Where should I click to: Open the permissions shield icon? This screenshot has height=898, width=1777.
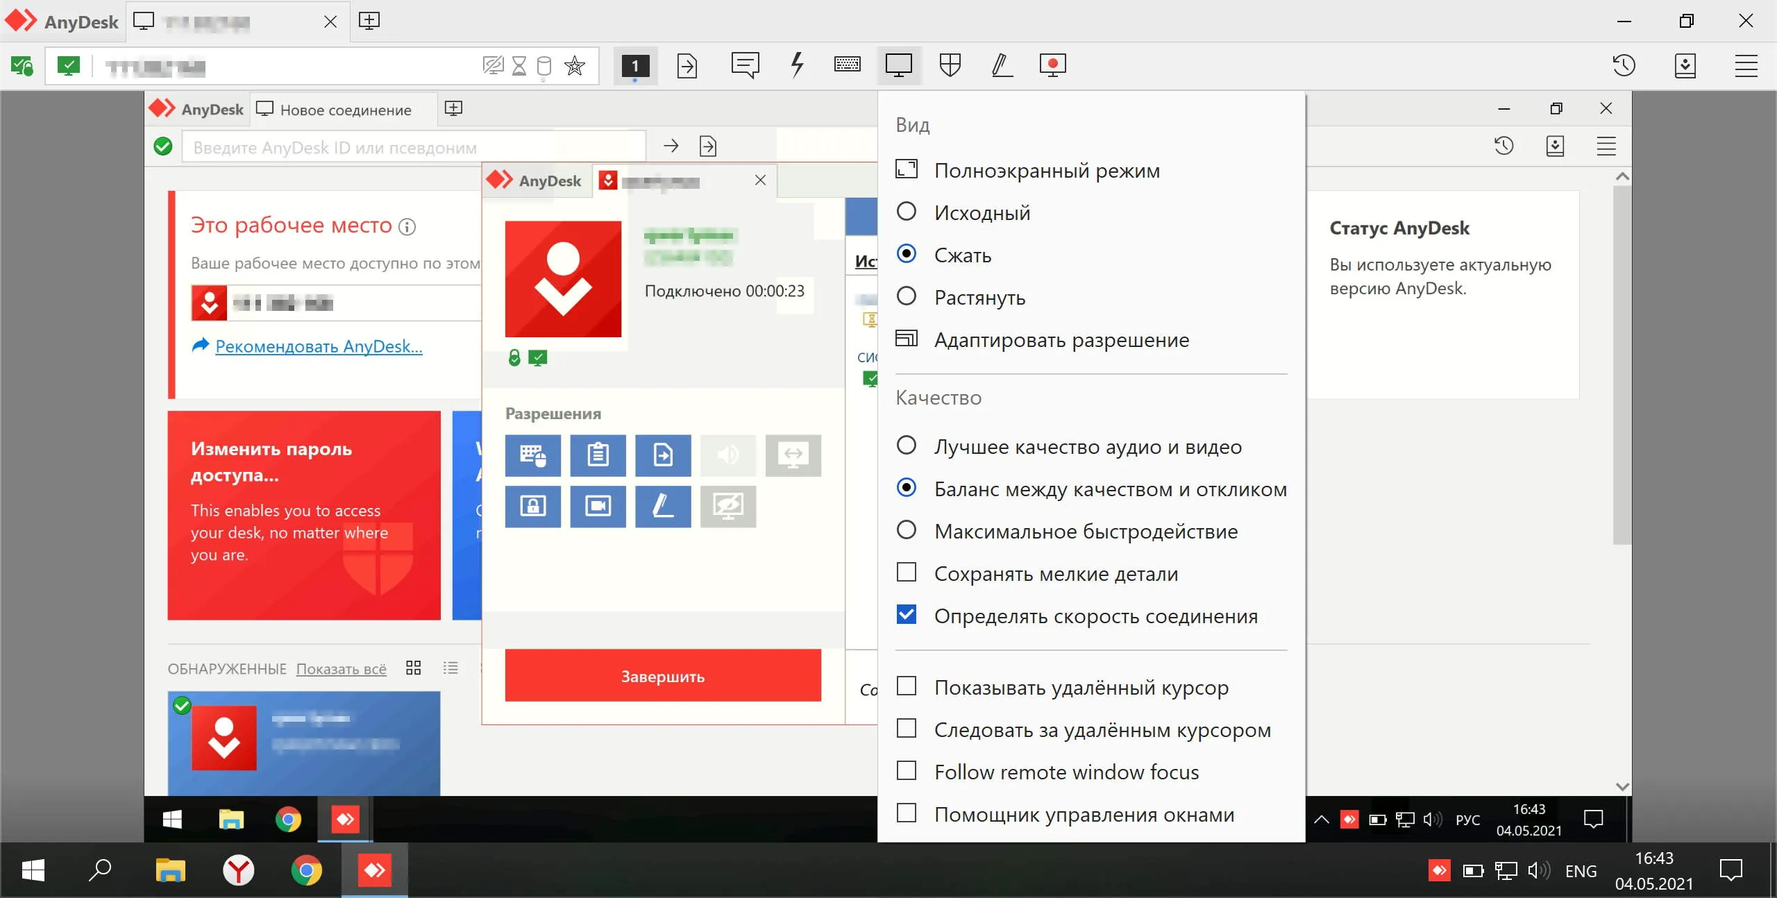click(950, 65)
